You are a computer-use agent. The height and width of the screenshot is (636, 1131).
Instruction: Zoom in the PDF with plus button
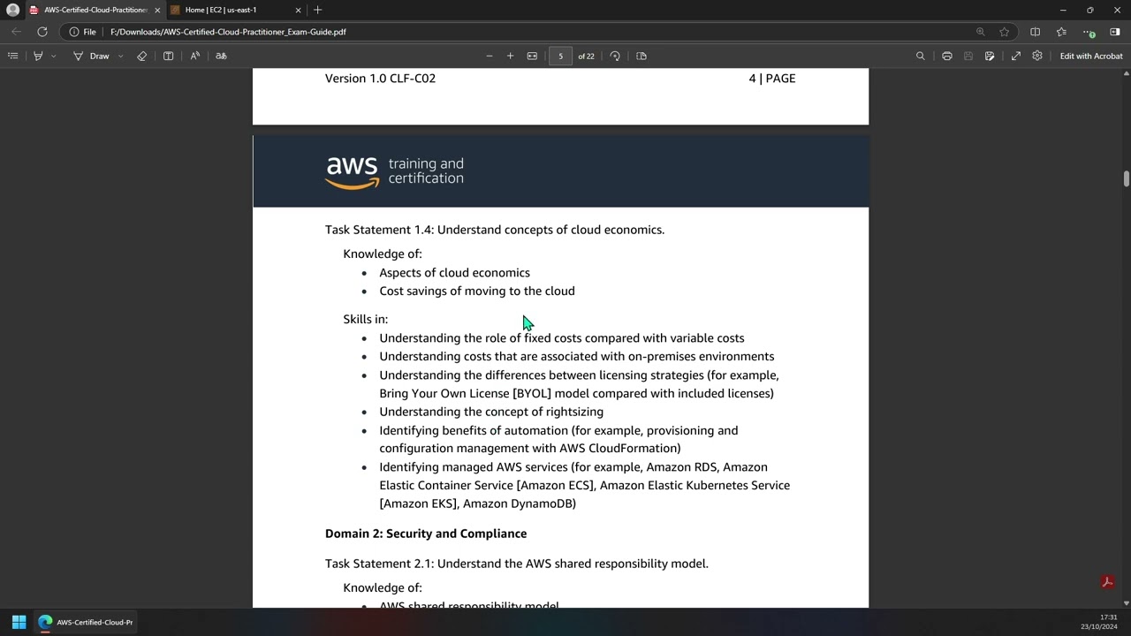coord(510,56)
